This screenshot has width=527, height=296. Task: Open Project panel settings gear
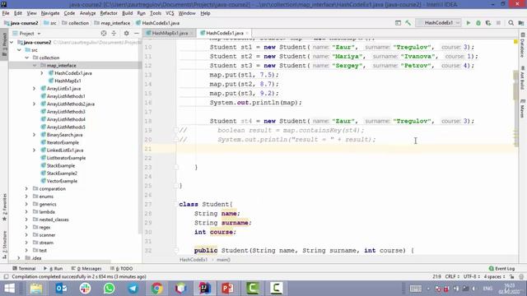tap(126, 33)
